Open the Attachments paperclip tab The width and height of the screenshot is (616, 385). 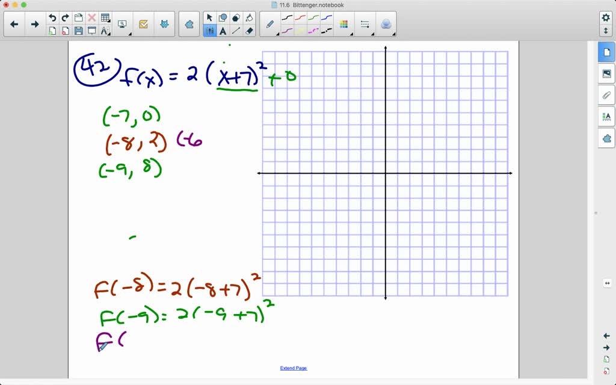click(606, 95)
